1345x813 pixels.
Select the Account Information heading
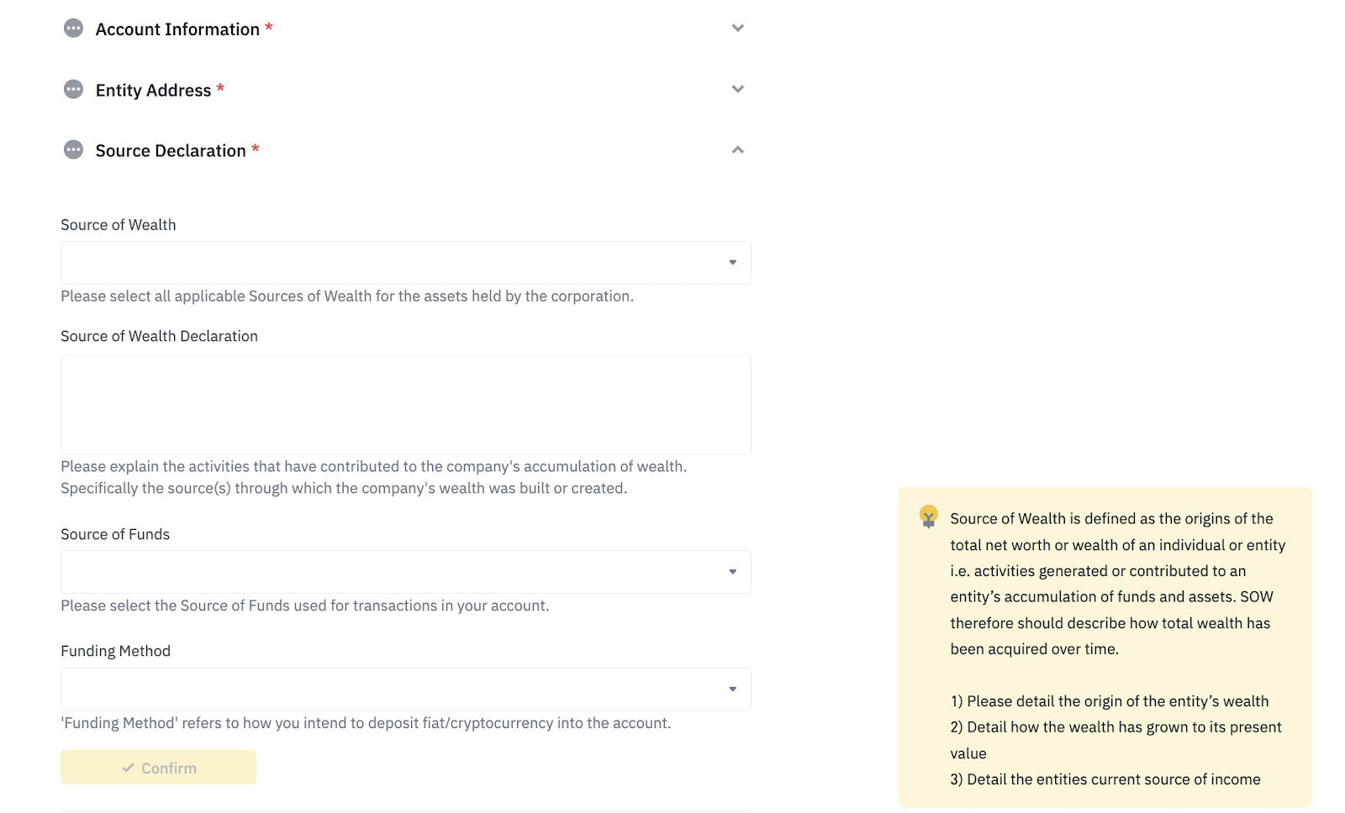tap(177, 29)
